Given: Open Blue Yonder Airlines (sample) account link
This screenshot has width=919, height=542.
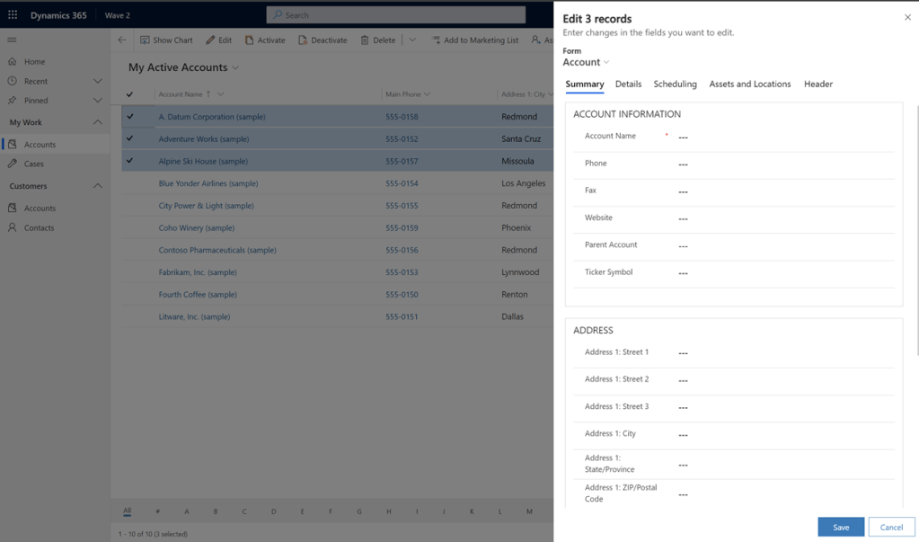Looking at the screenshot, I should pos(208,183).
